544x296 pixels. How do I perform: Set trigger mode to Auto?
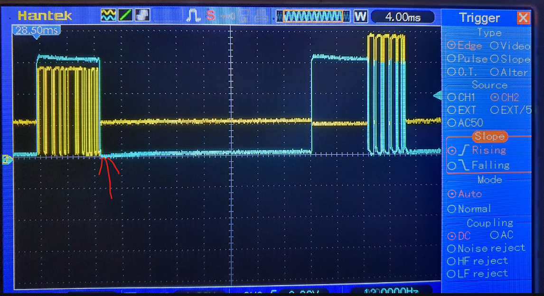pos(465,194)
